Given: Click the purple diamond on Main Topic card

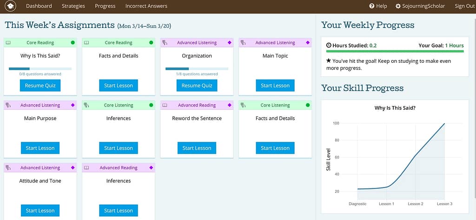Looking at the screenshot, I should click(x=308, y=43).
